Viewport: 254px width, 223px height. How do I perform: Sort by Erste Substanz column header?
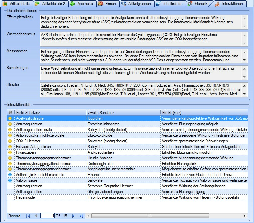(50, 113)
